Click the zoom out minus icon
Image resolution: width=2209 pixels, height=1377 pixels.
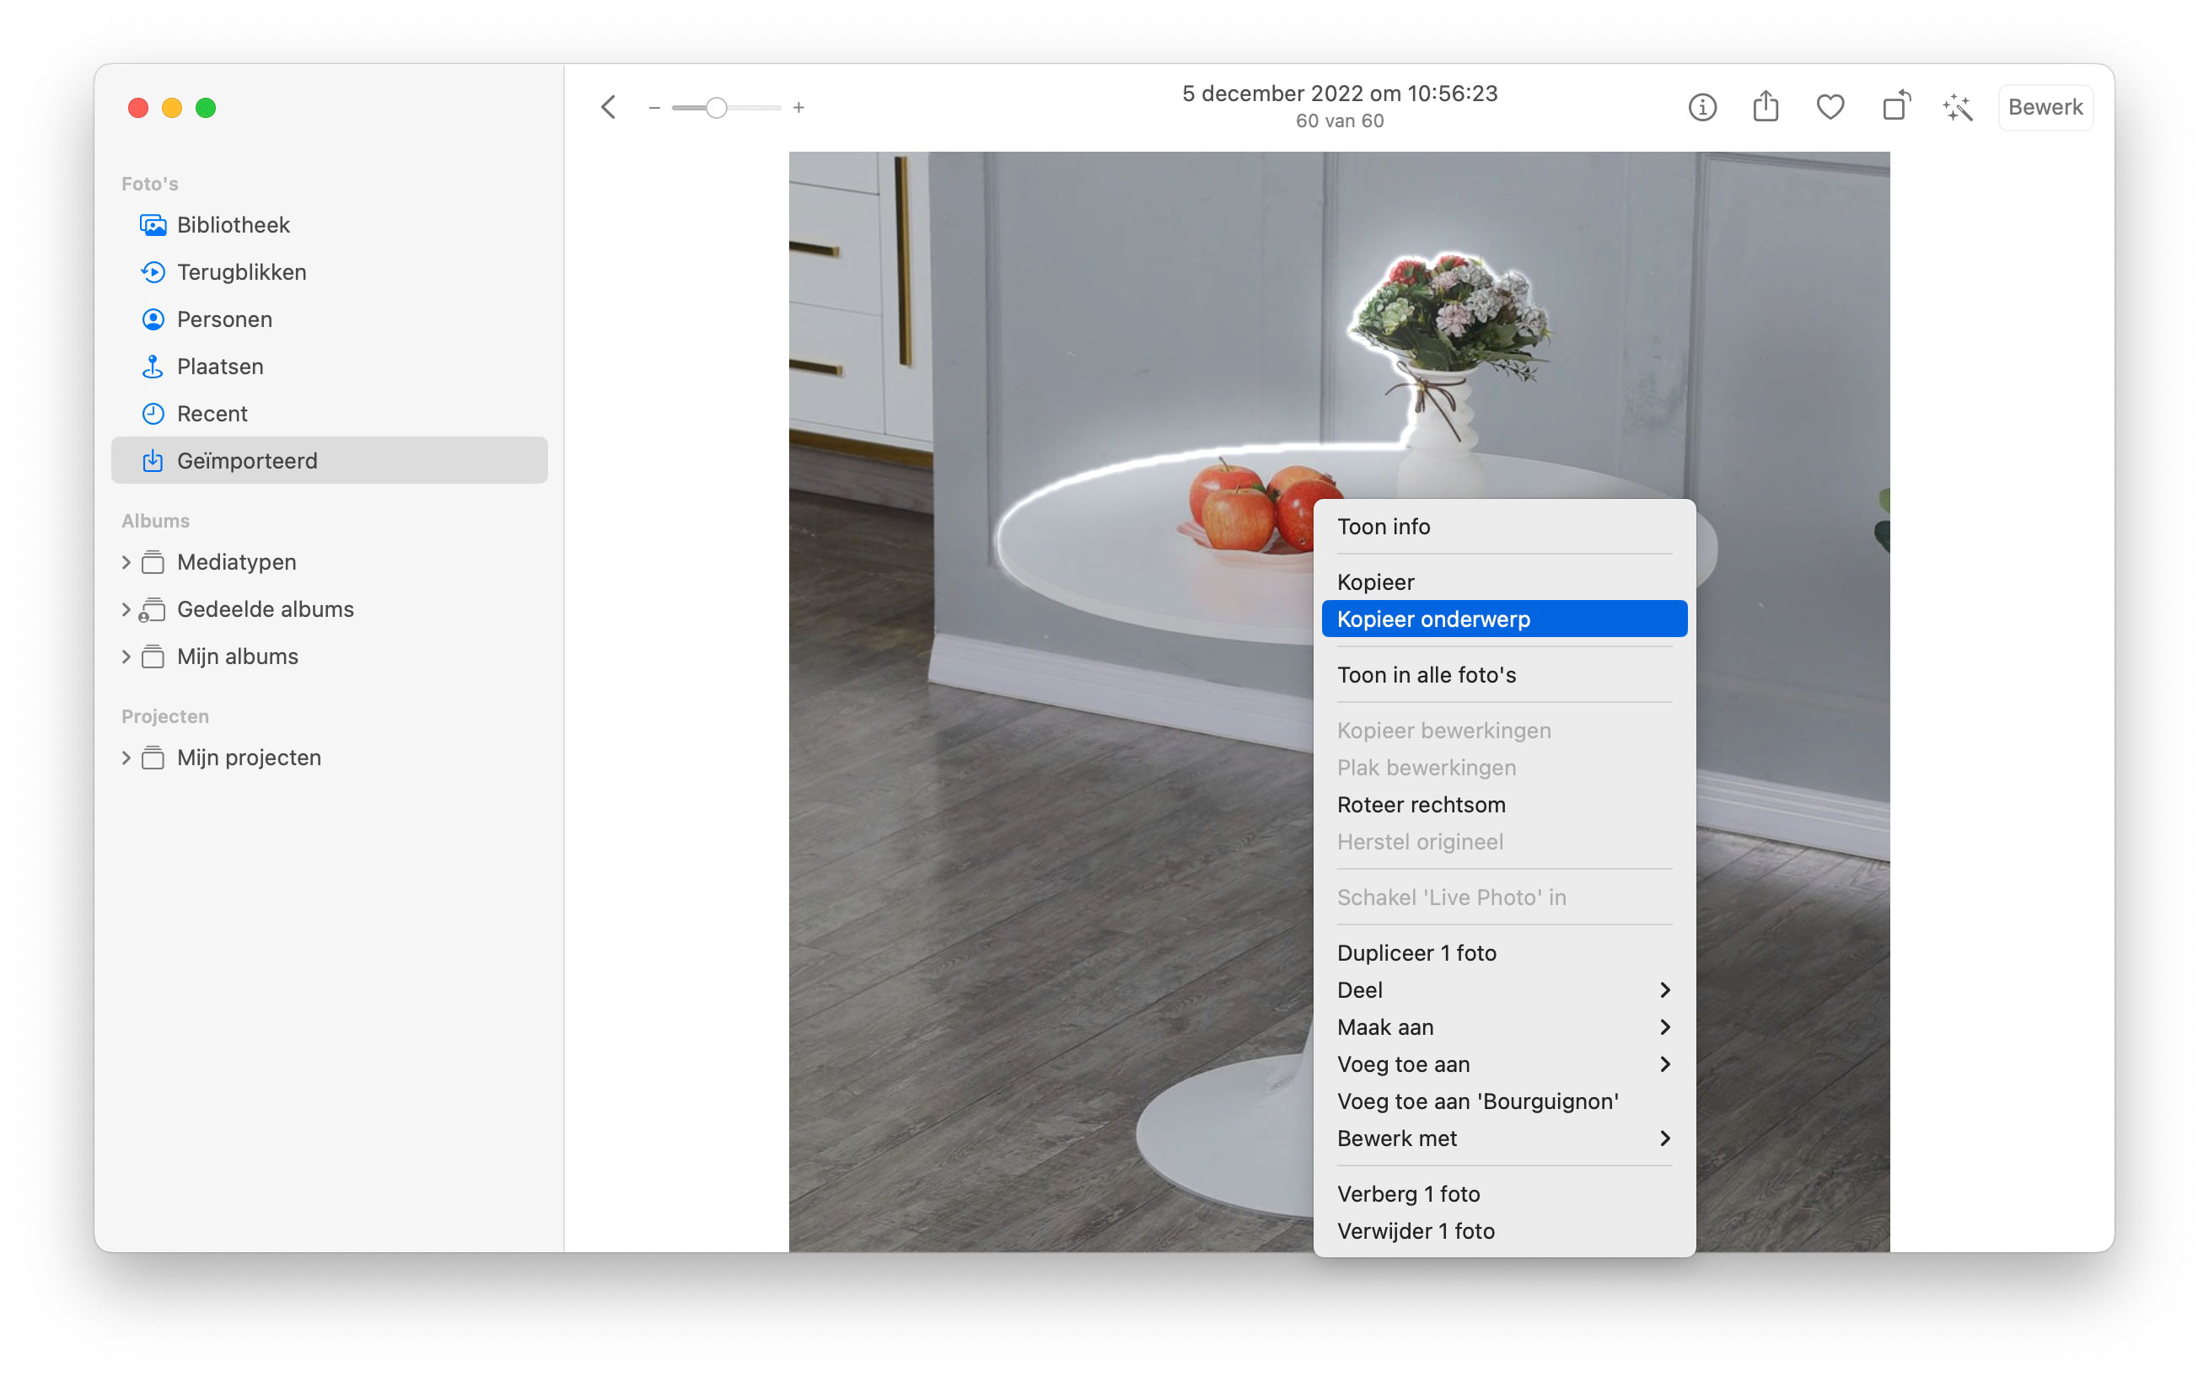coord(654,108)
